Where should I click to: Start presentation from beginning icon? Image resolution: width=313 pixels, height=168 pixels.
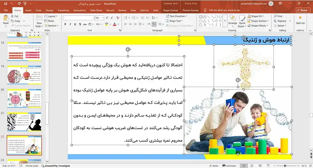coord(25,4)
